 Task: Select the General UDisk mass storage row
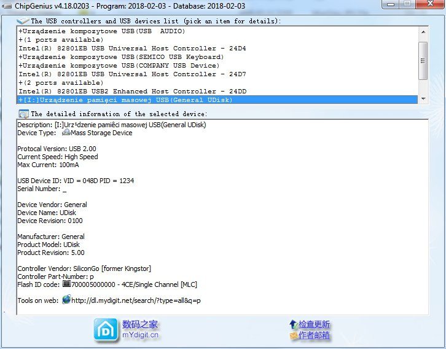click(x=217, y=100)
